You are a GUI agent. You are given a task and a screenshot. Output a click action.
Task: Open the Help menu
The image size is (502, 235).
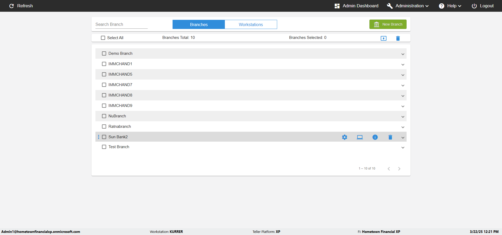[450, 6]
